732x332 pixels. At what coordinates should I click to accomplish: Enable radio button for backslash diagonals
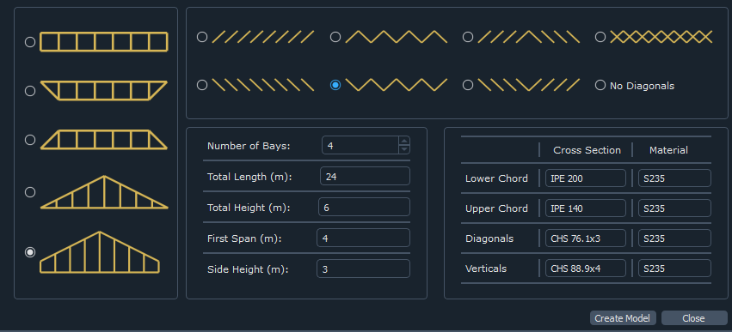coord(202,85)
